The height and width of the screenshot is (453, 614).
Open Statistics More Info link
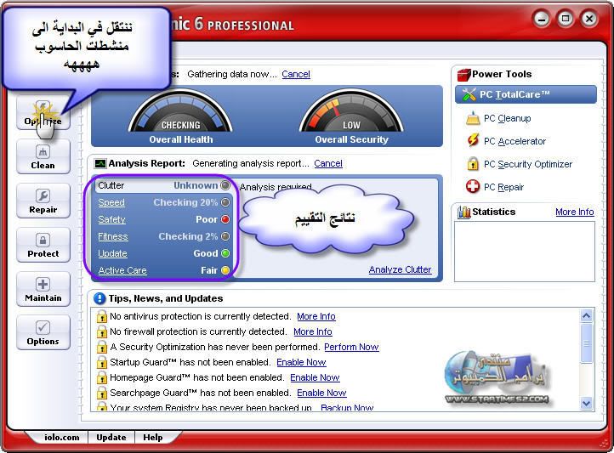point(574,212)
